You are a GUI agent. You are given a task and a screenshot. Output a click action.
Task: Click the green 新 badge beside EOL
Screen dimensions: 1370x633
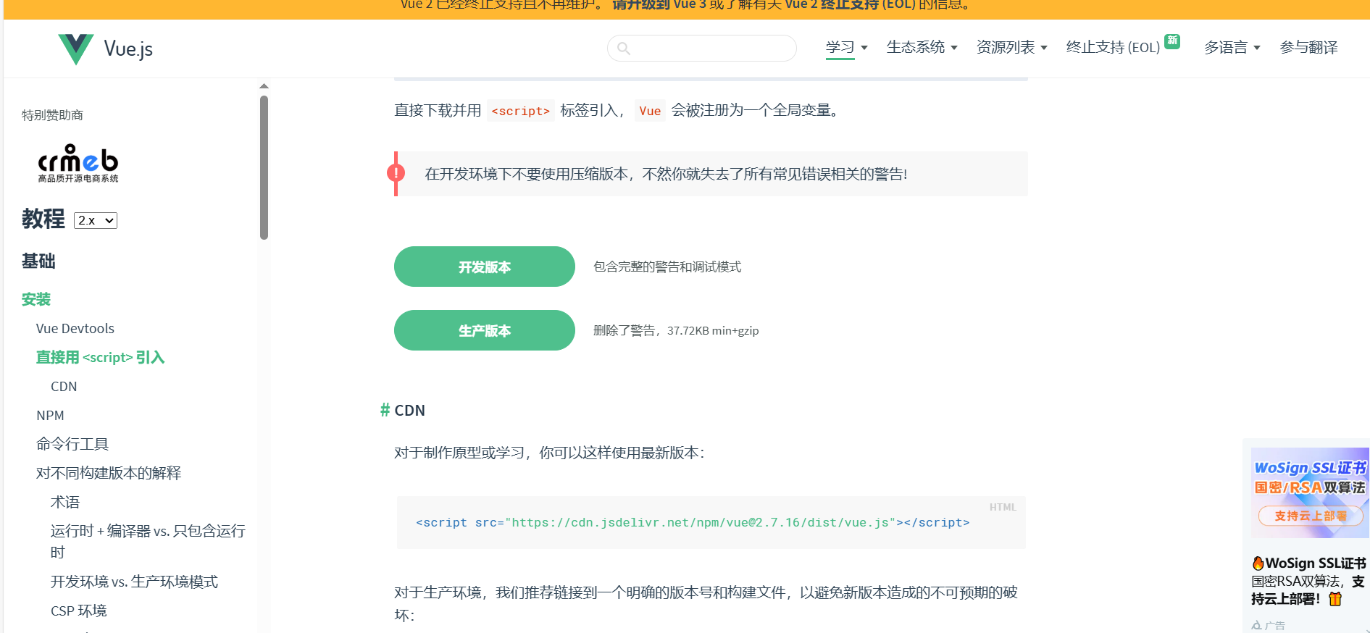pos(1172,41)
